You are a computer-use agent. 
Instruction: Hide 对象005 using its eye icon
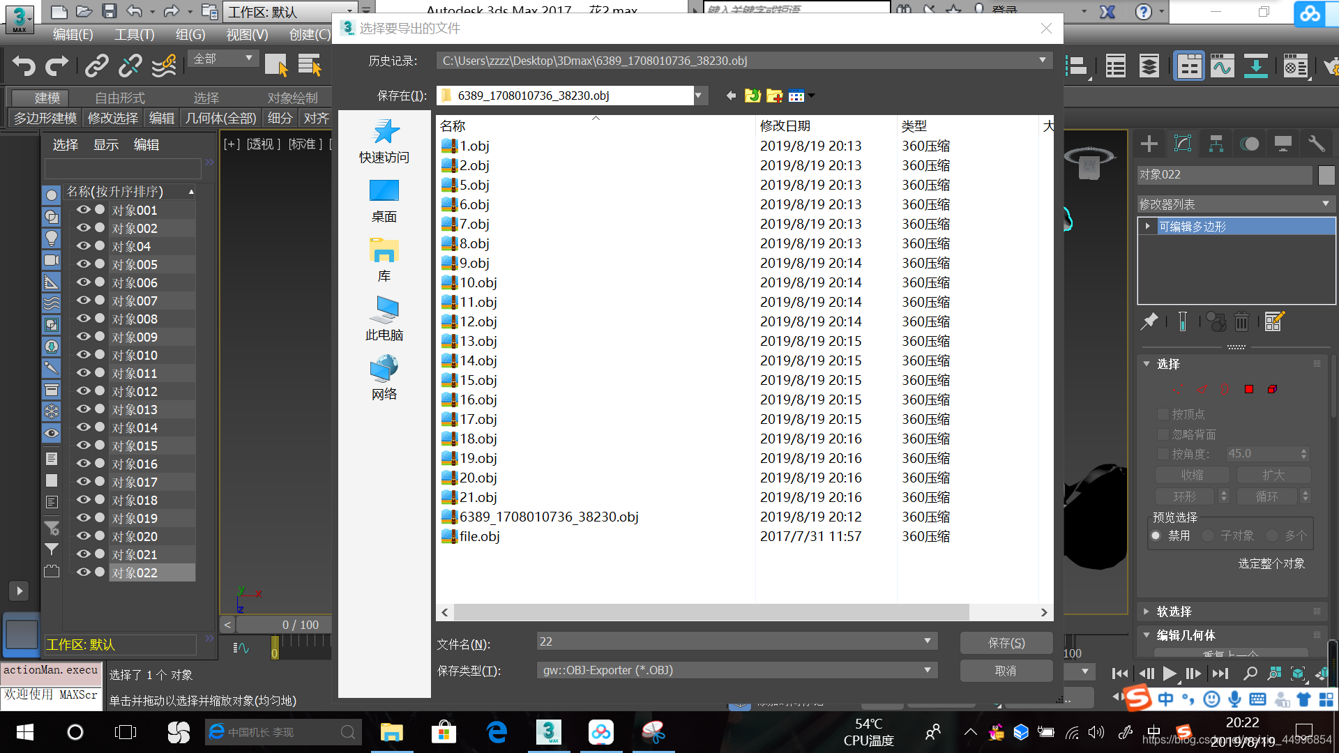84,264
